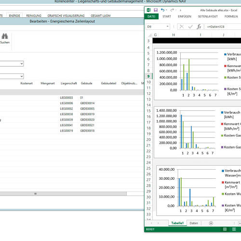Open the START ribbon tab
The width and height of the screenshot is (241, 241).
pyautogui.click(x=167, y=16)
